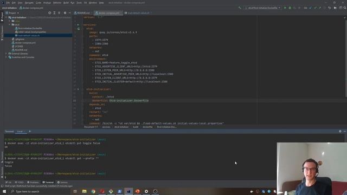The width and height of the screenshot is (347, 195).
Task: Open the View menu
Action: coord(20,3)
